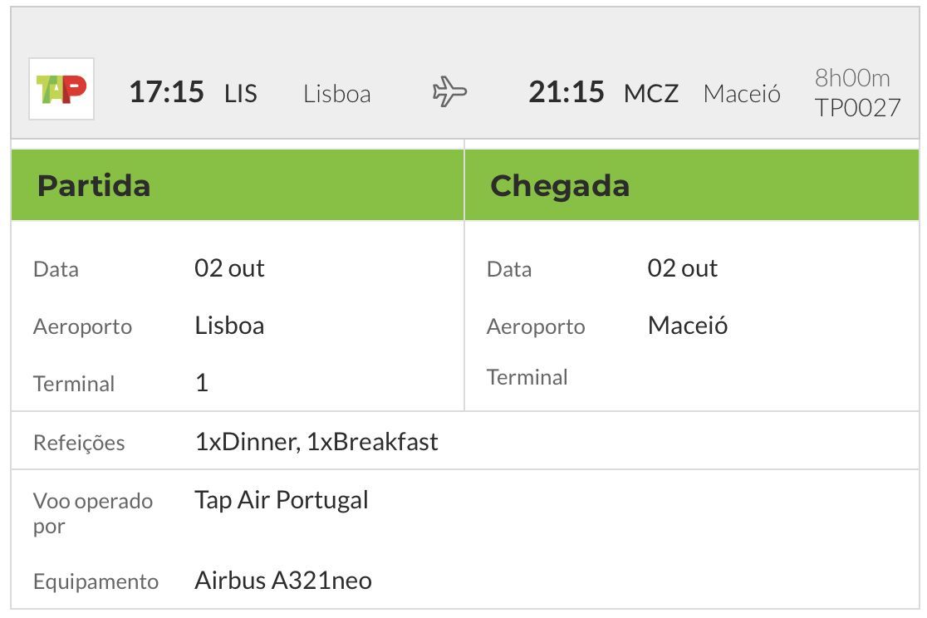Viewport: 927px width, 618px height.
Task: Click arrival airport value Maceió
Action: [x=688, y=326]
